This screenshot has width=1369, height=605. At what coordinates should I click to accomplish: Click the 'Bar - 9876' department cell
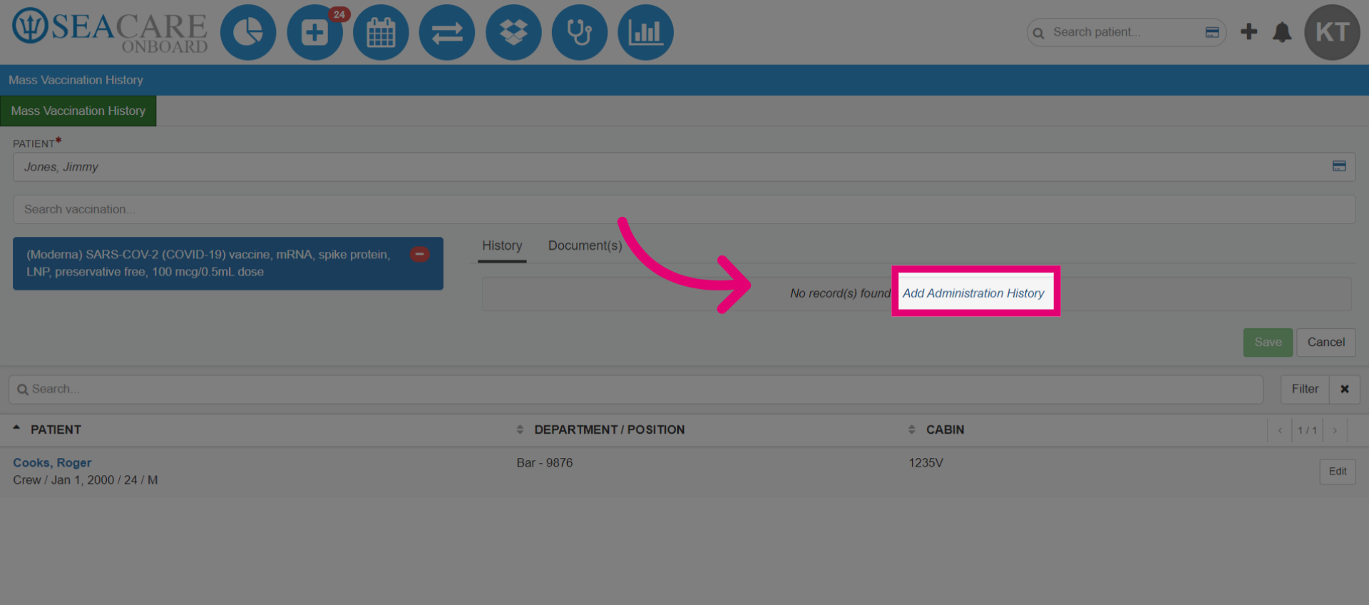pyautogui.click(x=545, y=463)
